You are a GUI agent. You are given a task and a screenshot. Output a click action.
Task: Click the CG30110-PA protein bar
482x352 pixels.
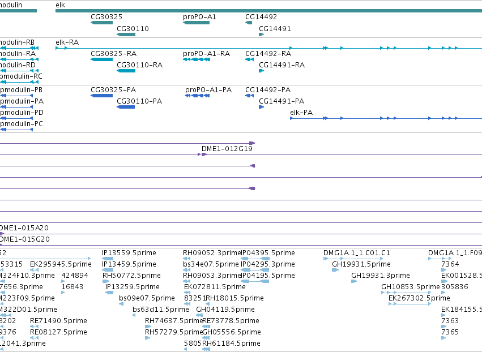[x=126, y=107]
